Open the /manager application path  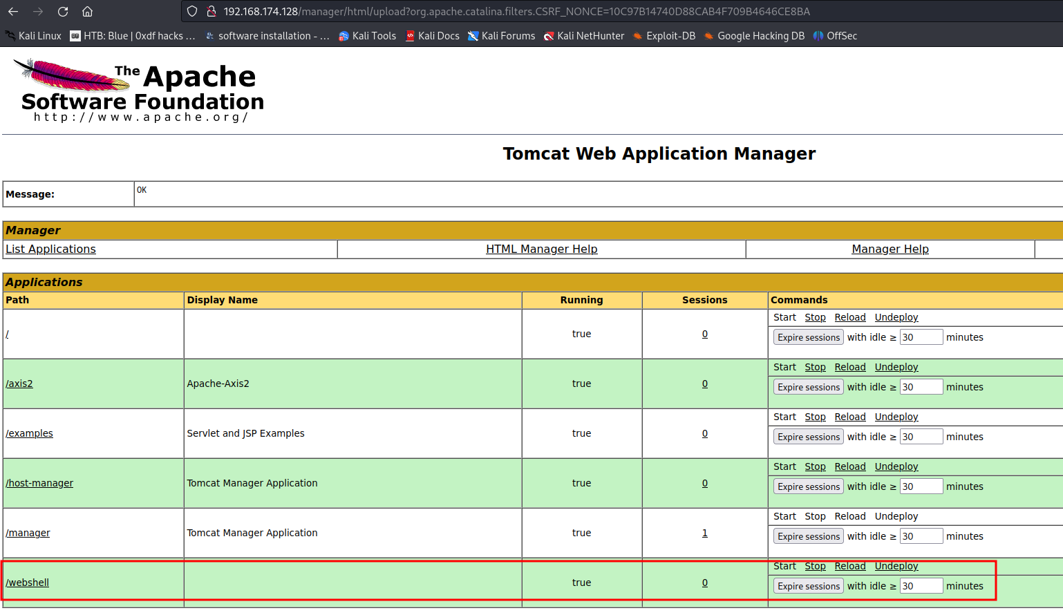pyautogui.click(x=28, y=533)
